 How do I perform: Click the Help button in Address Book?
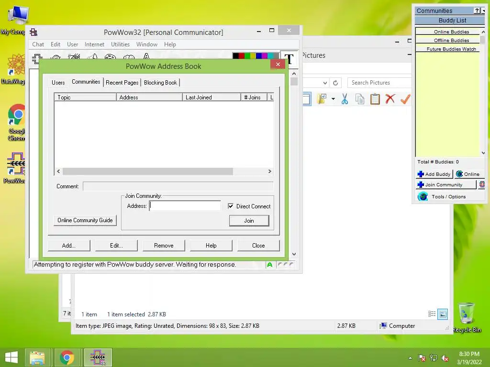coord(211,246)
